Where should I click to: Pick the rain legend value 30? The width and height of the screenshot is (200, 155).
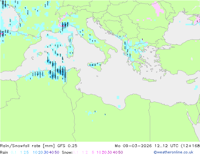click(x=46, y=152)
